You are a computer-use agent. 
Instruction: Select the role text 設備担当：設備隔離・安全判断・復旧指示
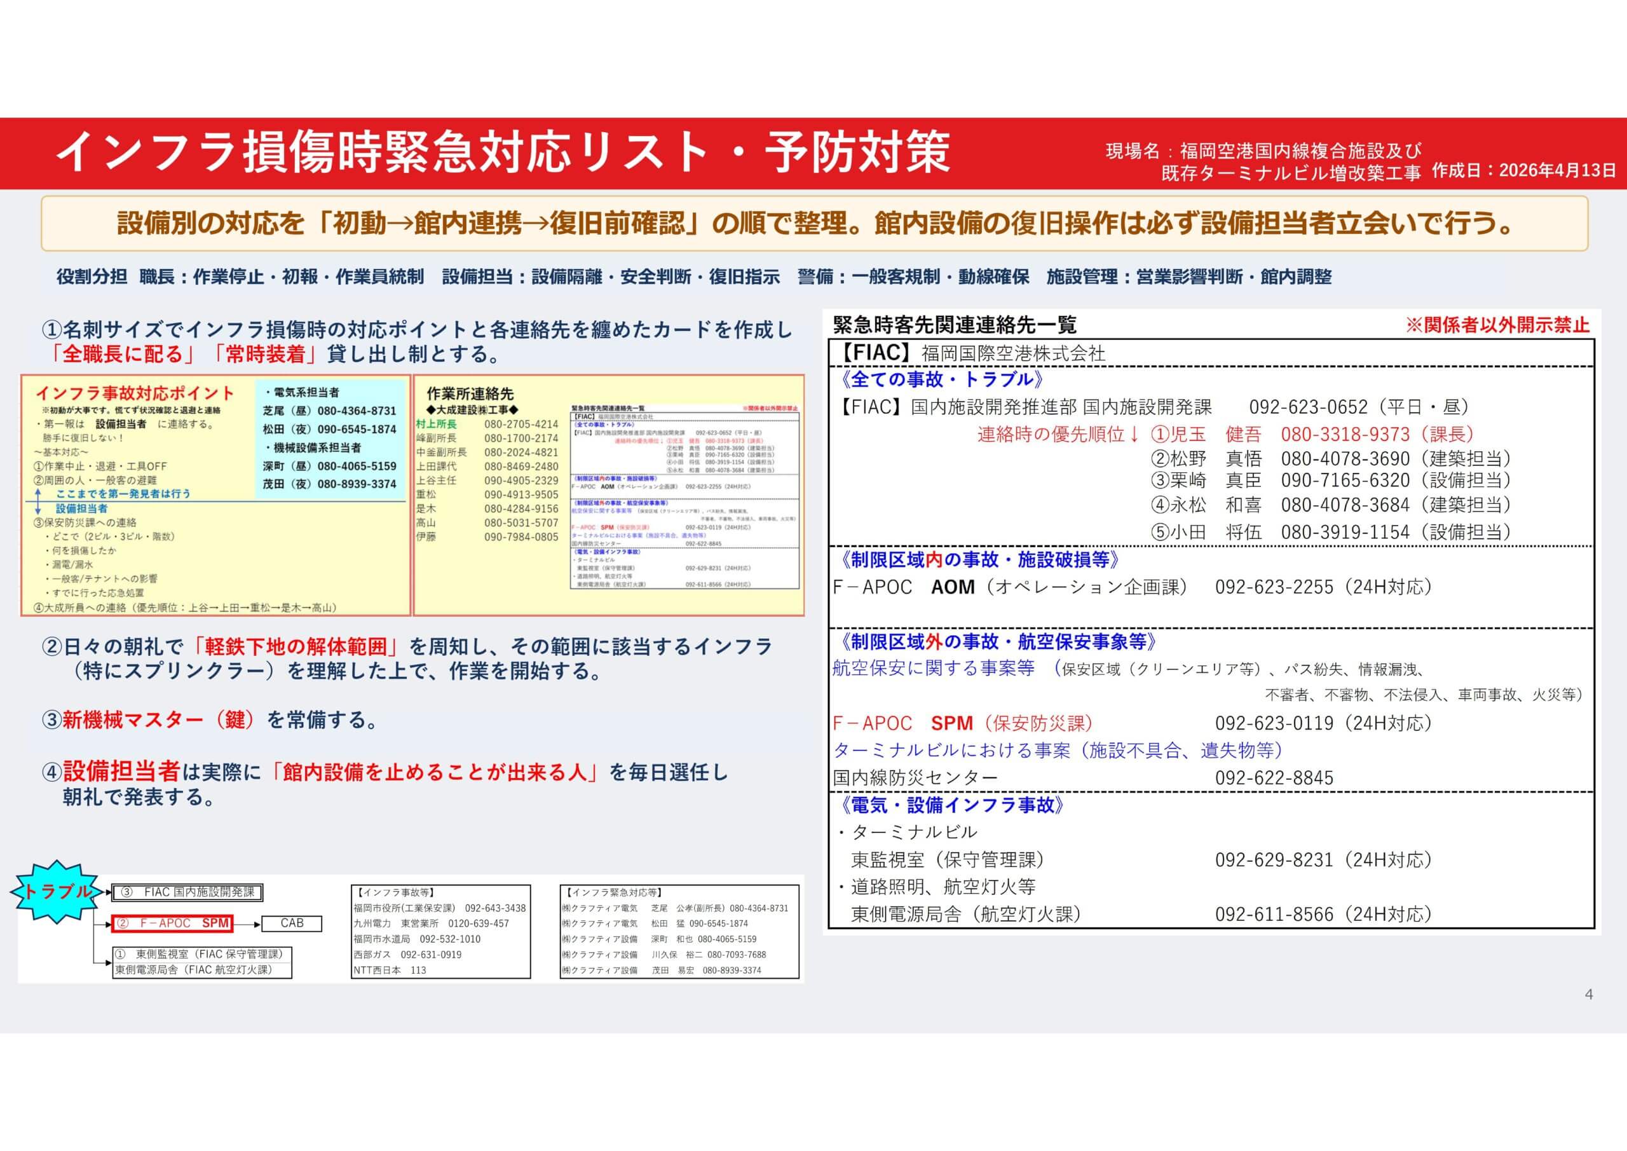(x=611, y=276)
